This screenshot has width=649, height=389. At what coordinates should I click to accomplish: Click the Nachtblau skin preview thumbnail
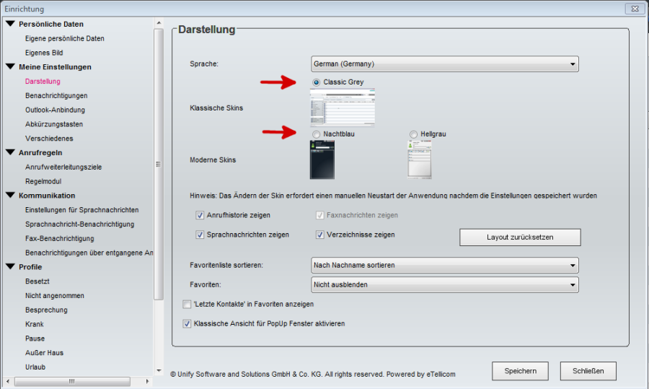pyautogui.click(x=322, y=159)
